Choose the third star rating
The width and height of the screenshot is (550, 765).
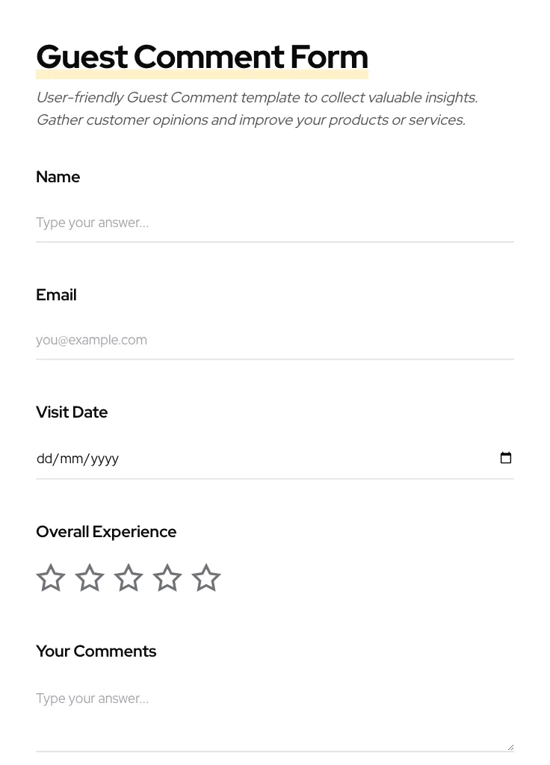coord(129,578)
